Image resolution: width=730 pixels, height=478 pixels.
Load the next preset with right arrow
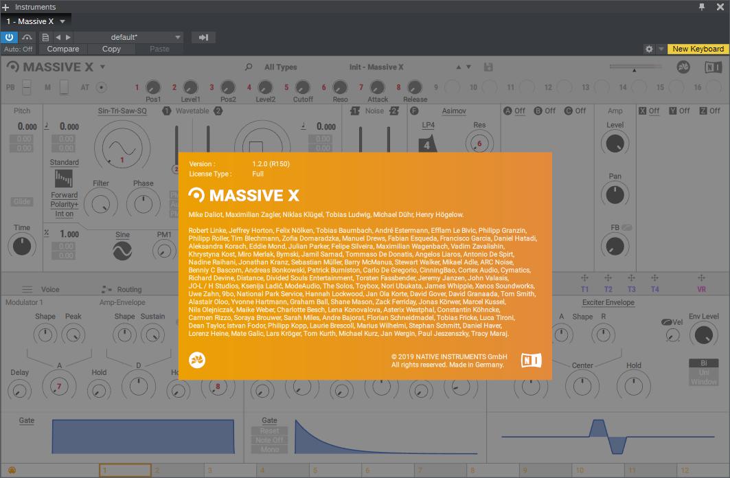tap(68, 37)
